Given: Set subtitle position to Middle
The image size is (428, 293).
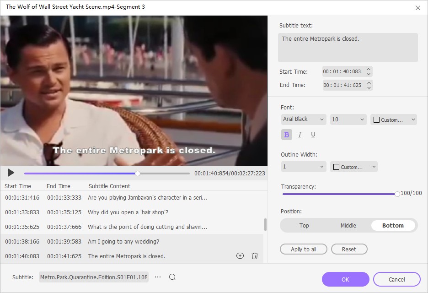Looking at the screenshot, I should [348, 225].
